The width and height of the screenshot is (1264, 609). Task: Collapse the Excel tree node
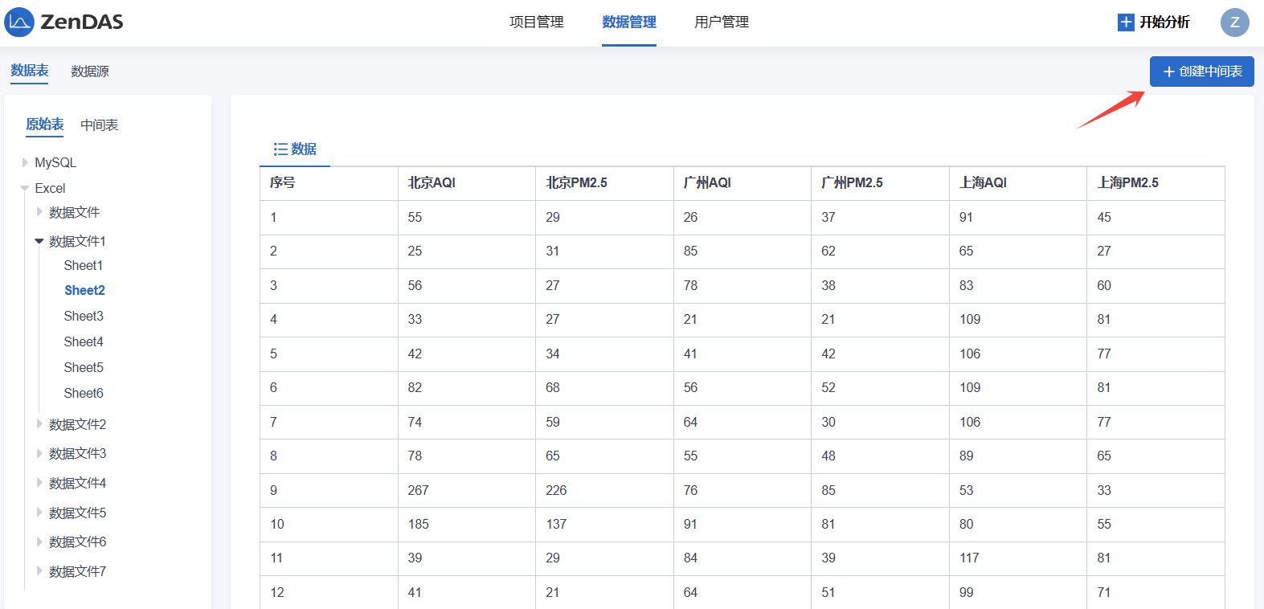(25, 188)
